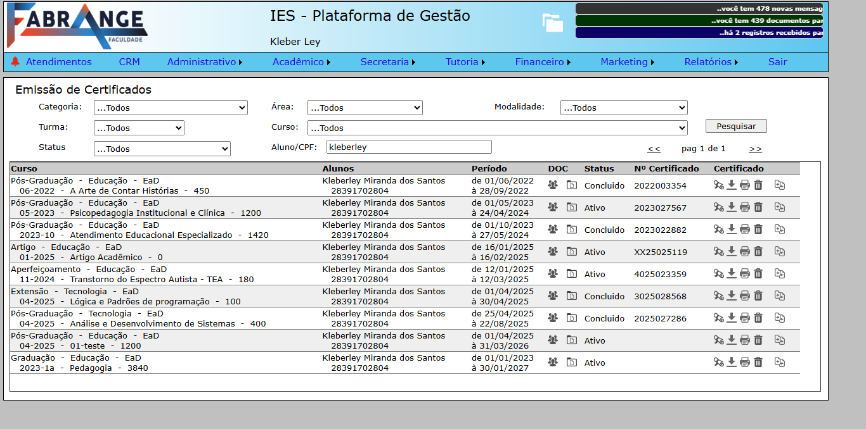Open people icon for Transtorno do Espectro Autista row
Screen dimensions: 866x429
coord(553,274)
